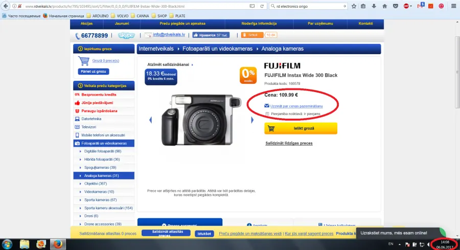The width and height of the screenshot is (460, 250).
Task: Go to the browser home icon
Action: [x=384, y=6]
